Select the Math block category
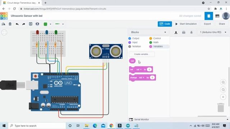 [154, 42]
